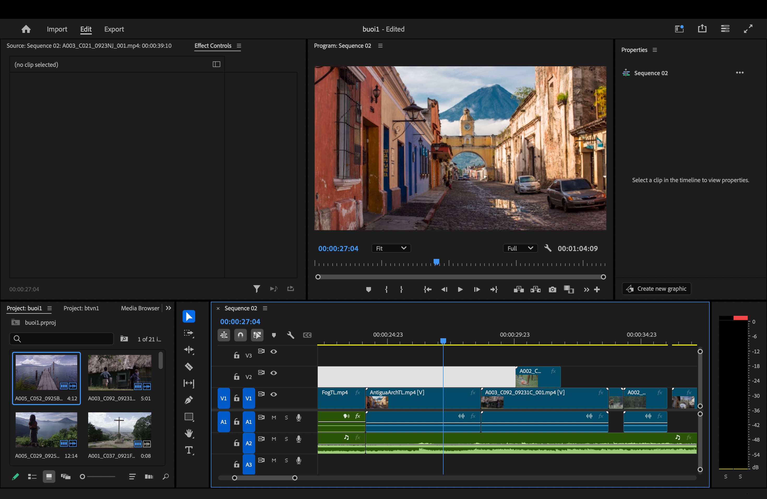
Task: Open the Sequence 02 timeline panel menu
Action: click(x=265, y=308)
